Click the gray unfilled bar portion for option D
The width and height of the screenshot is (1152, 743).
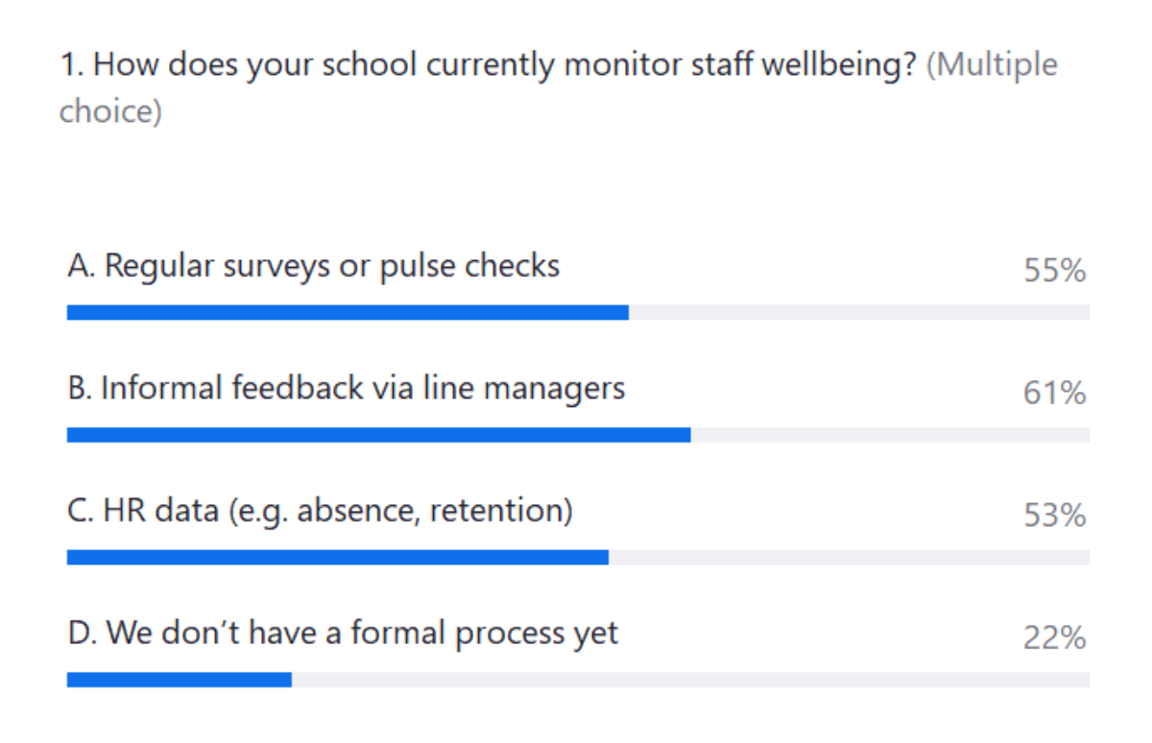[690, 680]
